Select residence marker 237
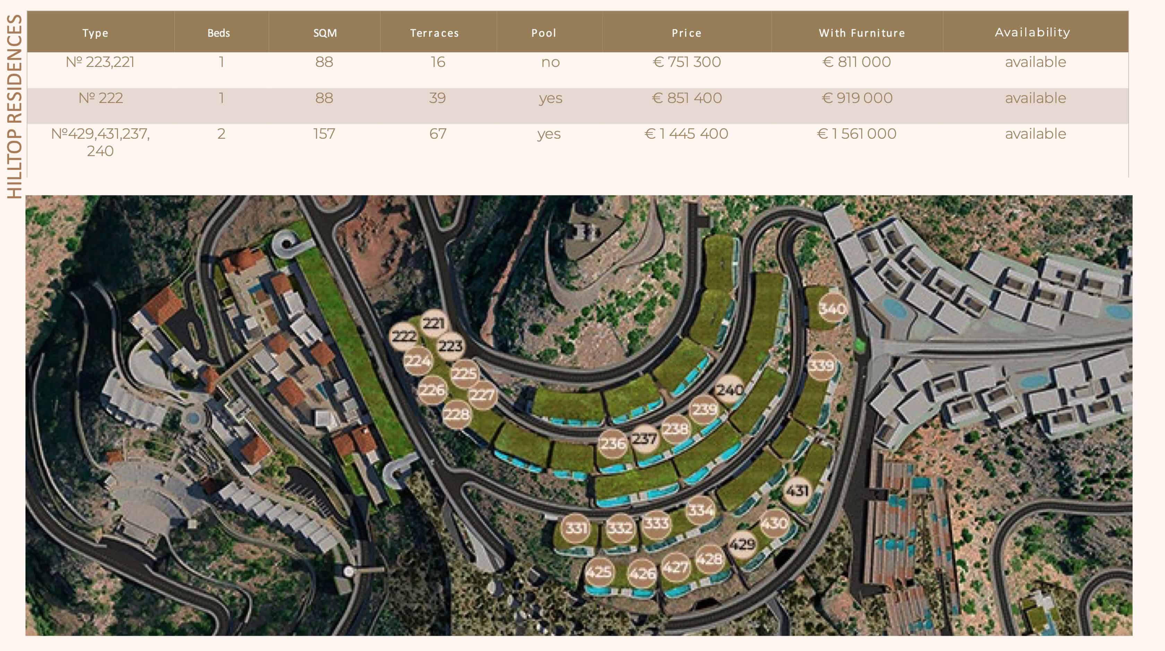The image size is (1165, 651). (x=644, y=438)
